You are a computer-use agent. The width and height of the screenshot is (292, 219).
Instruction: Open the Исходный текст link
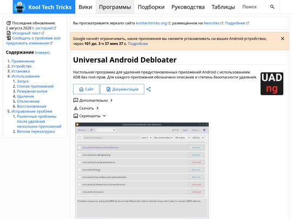[x=28, y=33]
